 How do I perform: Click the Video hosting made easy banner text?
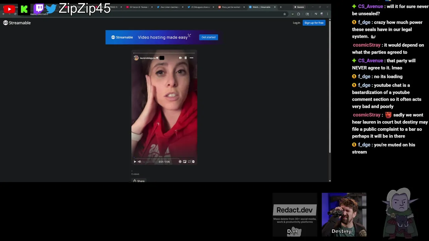(163, 37)
